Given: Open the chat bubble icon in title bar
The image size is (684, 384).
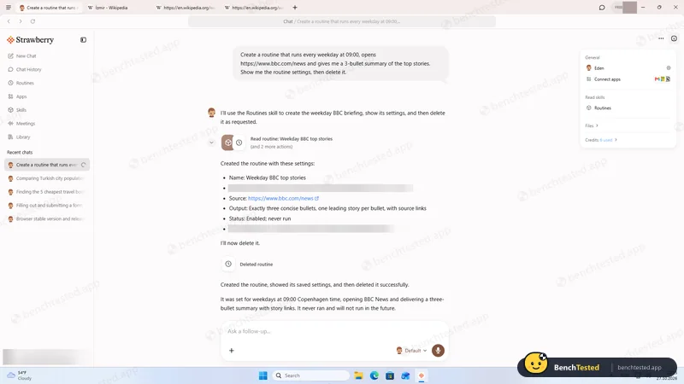Looking at the screenshot, I should coord(602,8).
